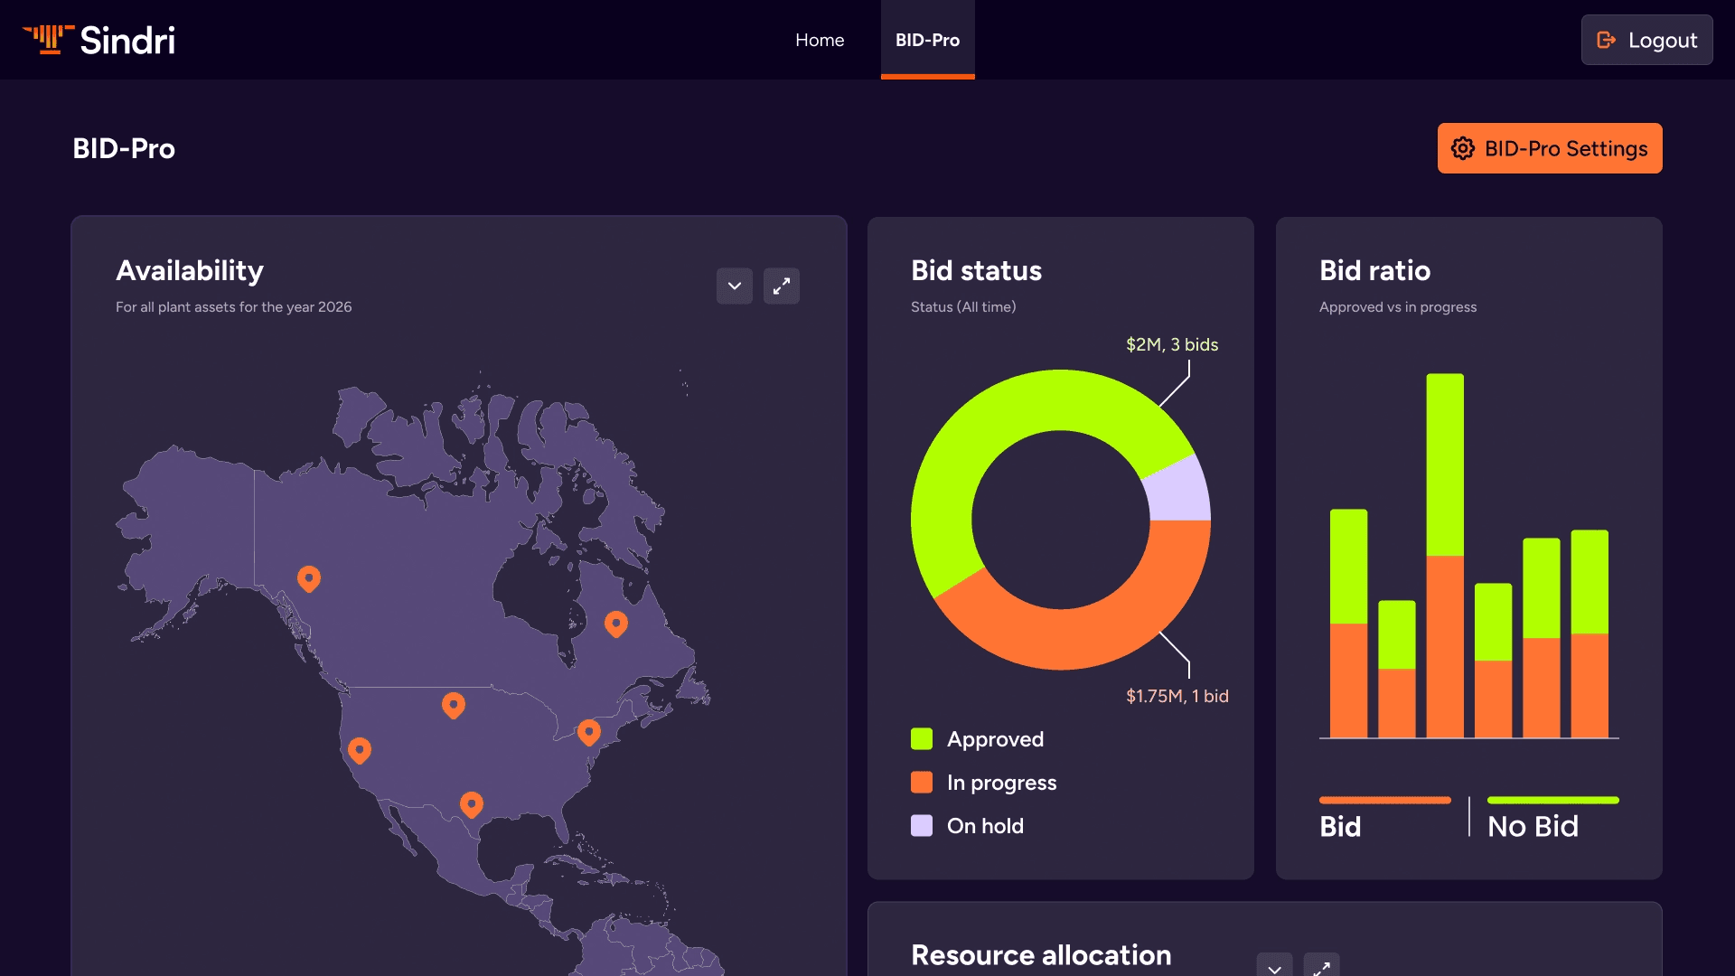The height and width of the screenshot is (976, 1735).
Task: Open the Resource allocation dropdown chevron
Action: pos(1274,966)
